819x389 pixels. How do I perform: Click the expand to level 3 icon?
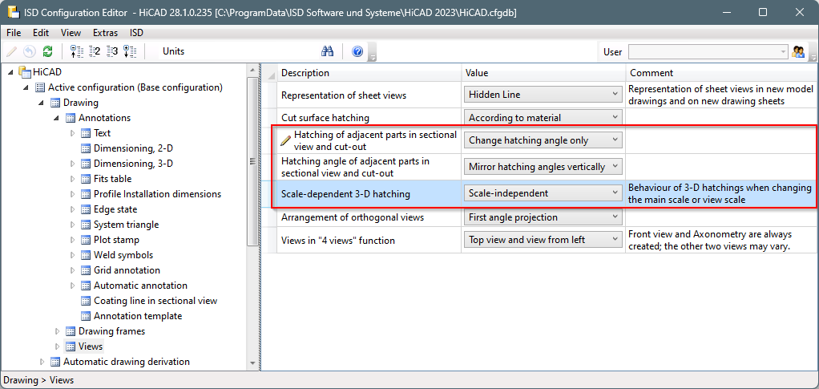click(113, 51)
